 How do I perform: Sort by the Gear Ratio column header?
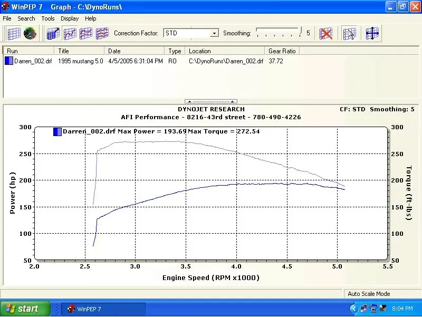282,51
